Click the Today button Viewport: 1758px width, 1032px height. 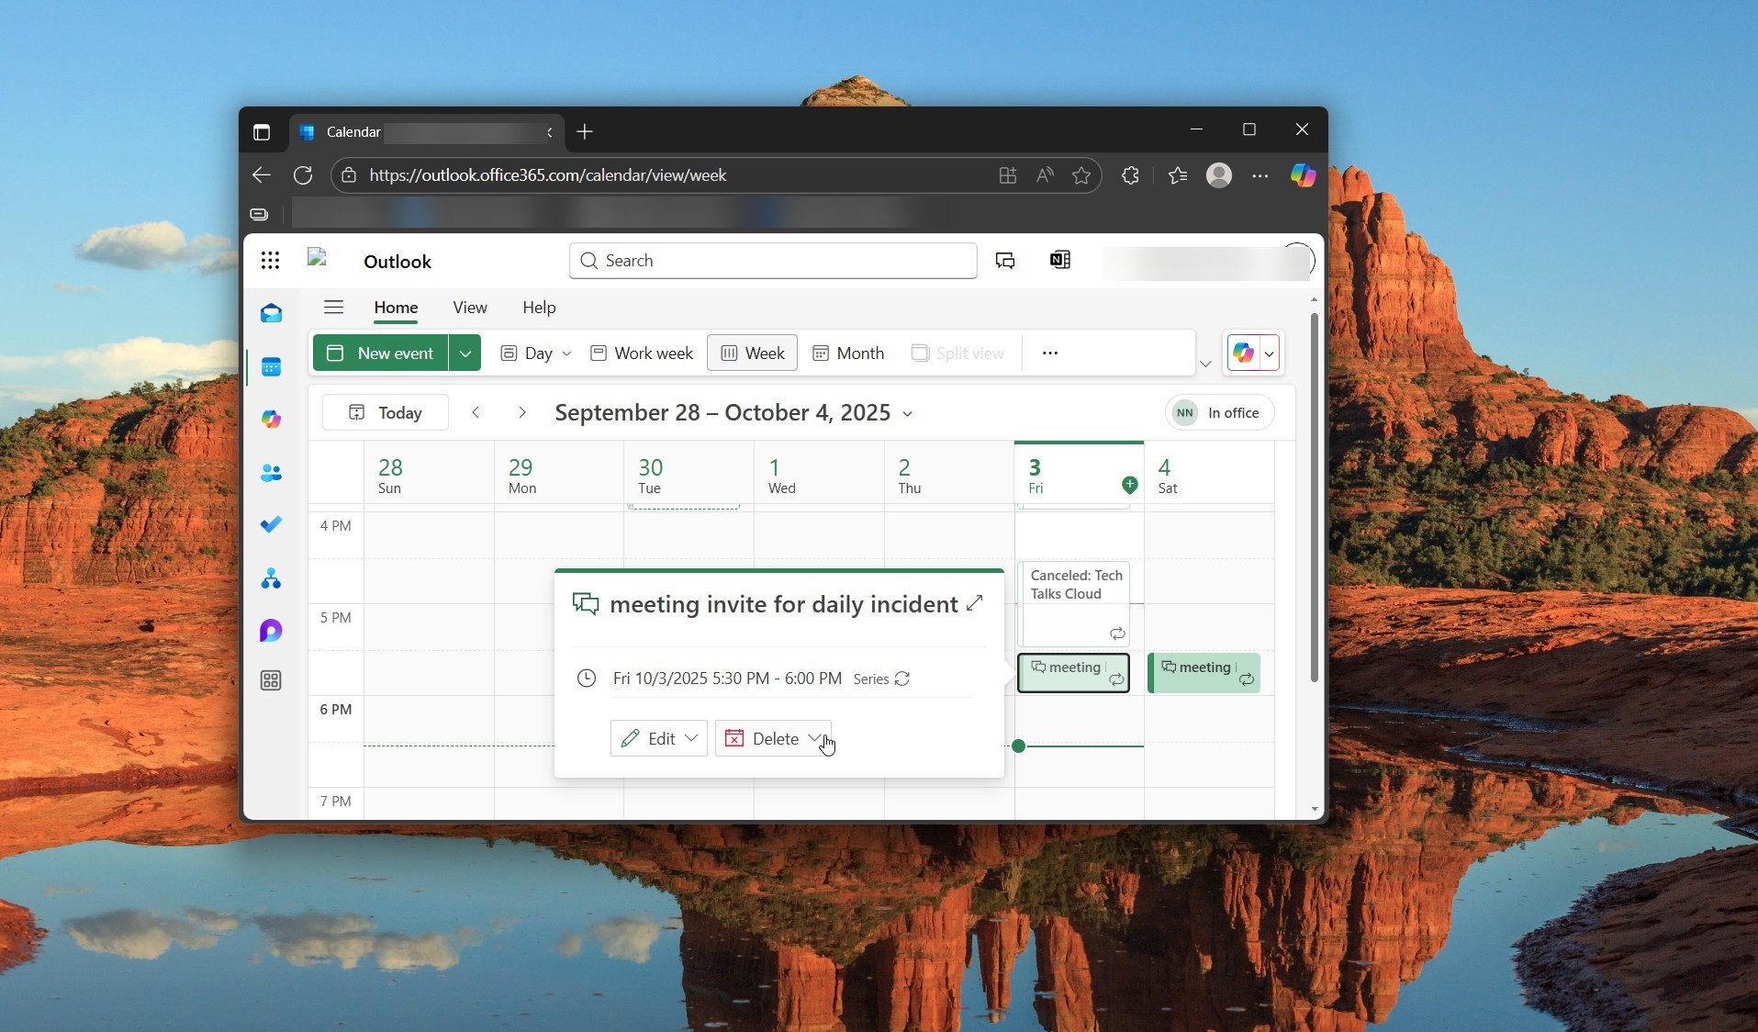click(386, 413)
